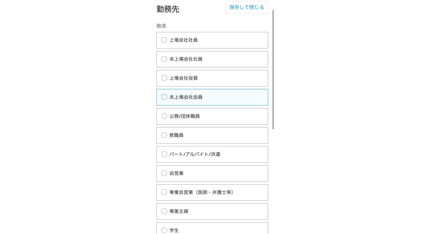Click the 上場会社社員 option label text
This screenshot has height=234, width=425.
[x=184, y=40]
